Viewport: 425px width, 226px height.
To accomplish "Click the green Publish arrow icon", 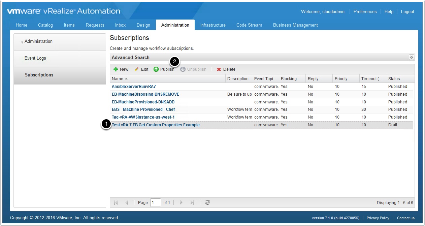I will [156, 69].
